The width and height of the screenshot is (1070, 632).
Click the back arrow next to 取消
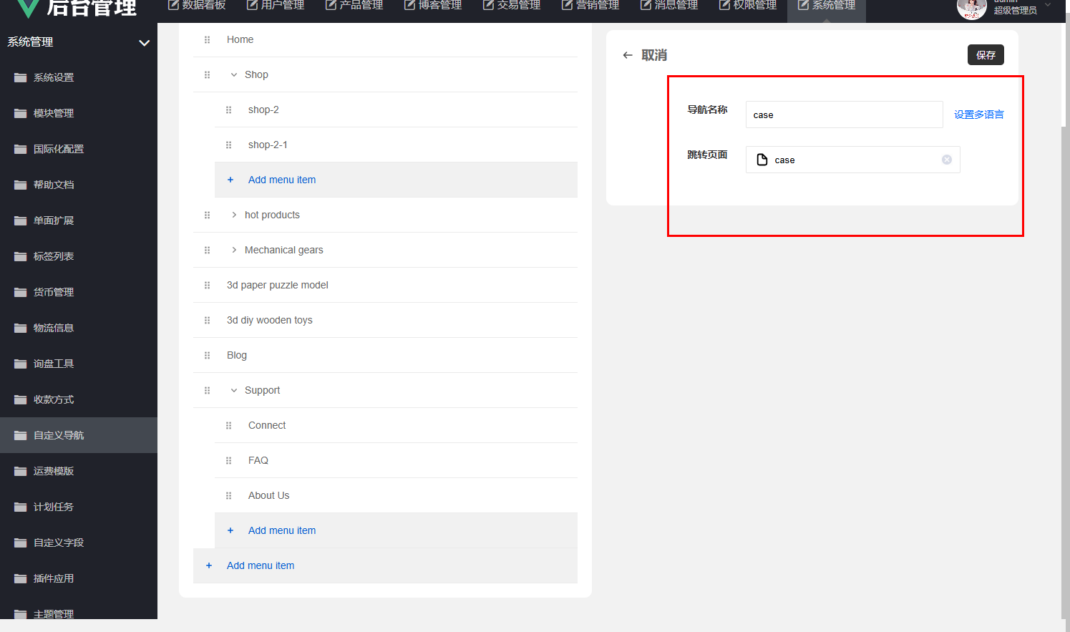[628, 55]
